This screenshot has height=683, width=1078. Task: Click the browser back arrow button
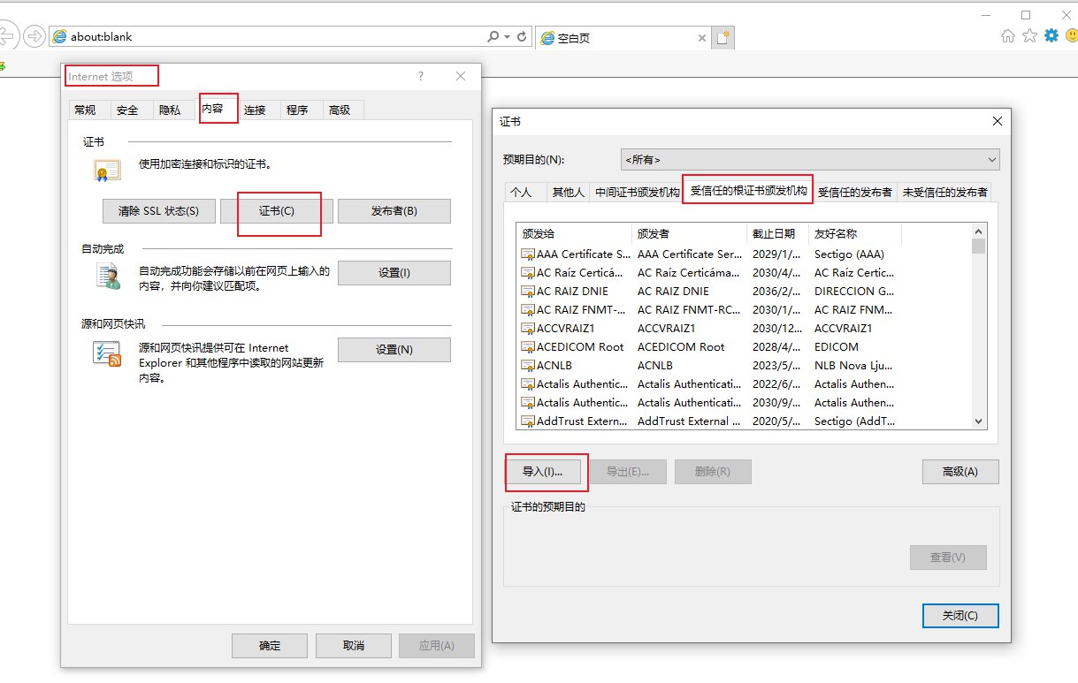(7, 36)
